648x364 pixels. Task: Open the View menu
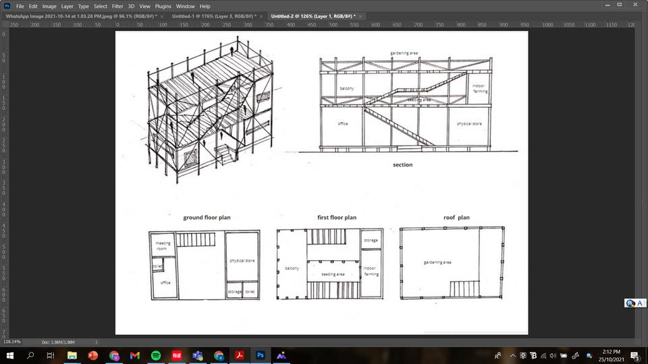click(144, 6)
